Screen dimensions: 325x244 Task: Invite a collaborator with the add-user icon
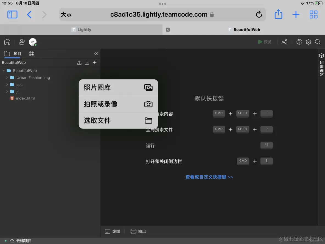[x=22, y=42]
